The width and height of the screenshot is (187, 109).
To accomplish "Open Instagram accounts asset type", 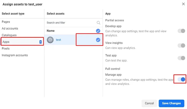I will [15, 55].
